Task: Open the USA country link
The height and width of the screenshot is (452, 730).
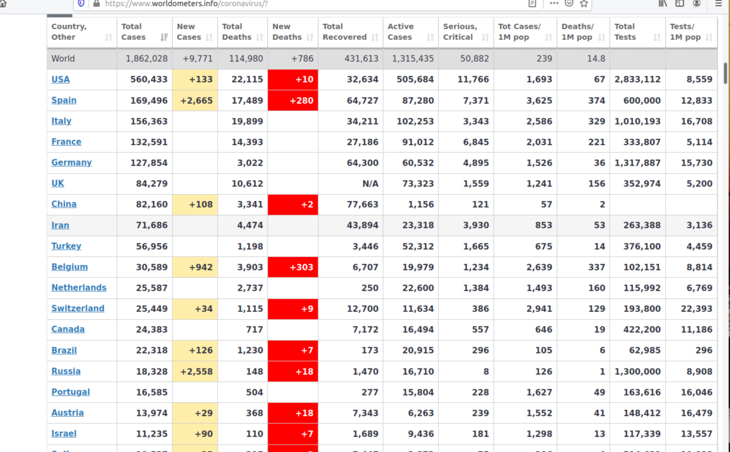Action: 61,79
